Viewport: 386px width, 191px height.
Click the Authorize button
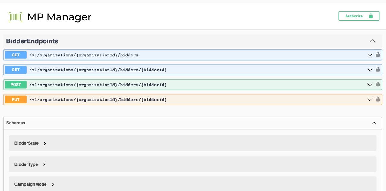pos(359,16)
